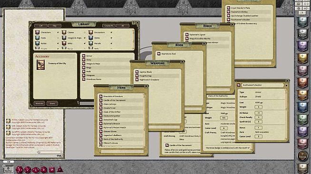Pick the d20 die in the dice tray

coord(19,170)
